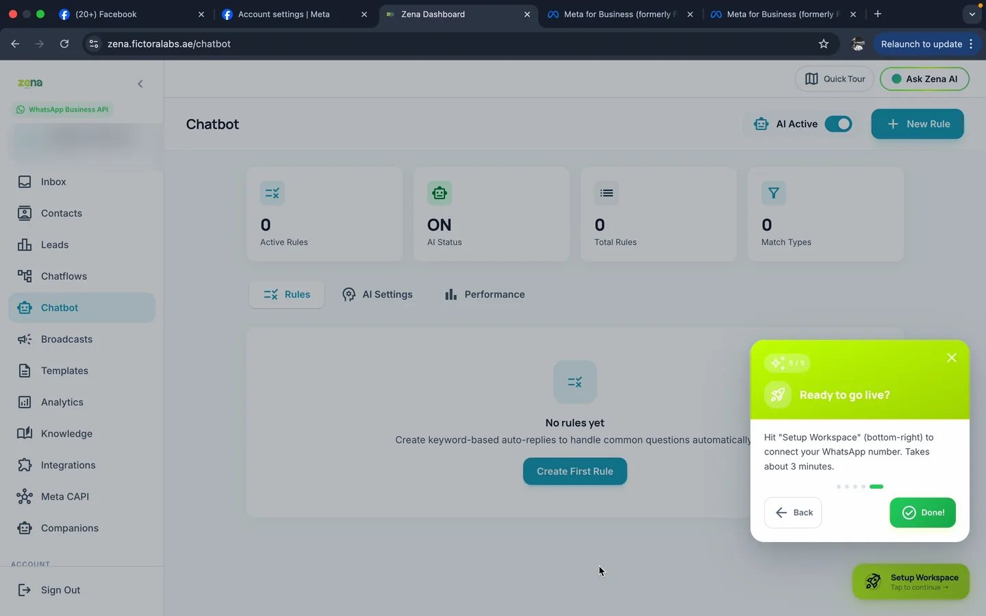Close the Ready to go live popup
This screenshot has width=986, height=616.
pos(952,358)
